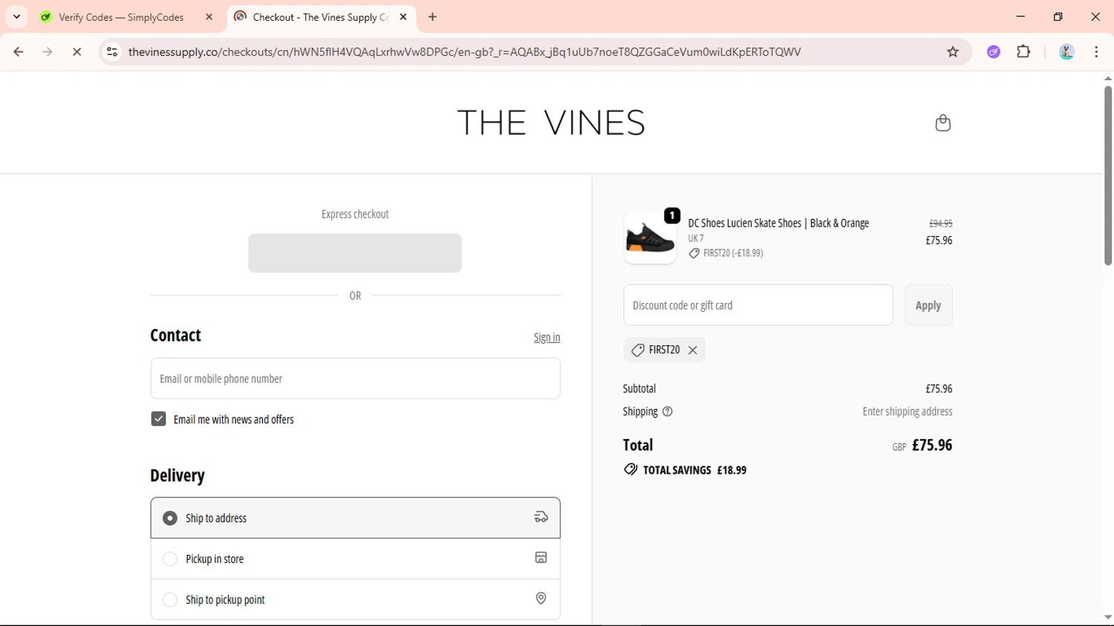Focus the Email or mobile phone number field

pyautogui.click(x=355, y=379)
